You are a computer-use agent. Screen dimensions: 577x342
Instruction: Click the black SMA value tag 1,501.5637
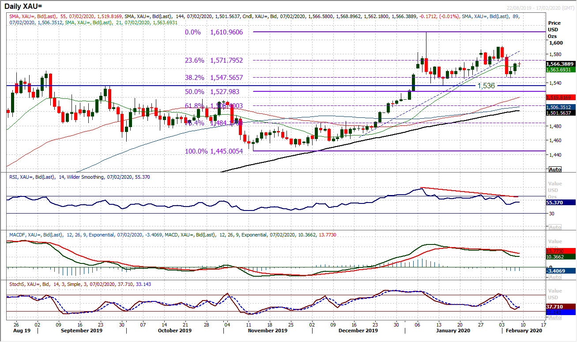pos(560,112)
